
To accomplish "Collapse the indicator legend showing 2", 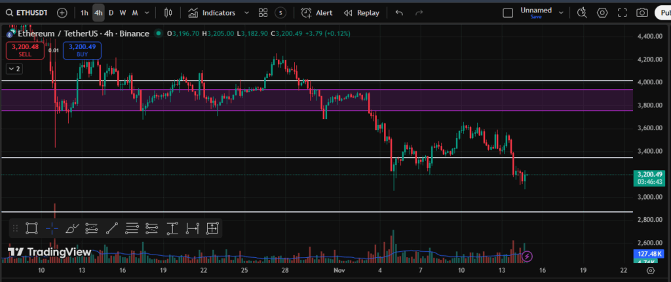I will coord(14,68).
